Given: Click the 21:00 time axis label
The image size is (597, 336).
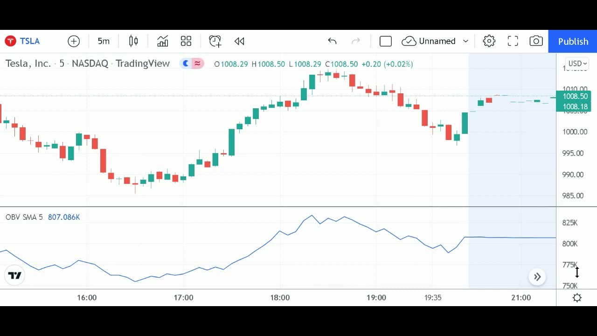Looking at the screenshot, I should 521,297.
